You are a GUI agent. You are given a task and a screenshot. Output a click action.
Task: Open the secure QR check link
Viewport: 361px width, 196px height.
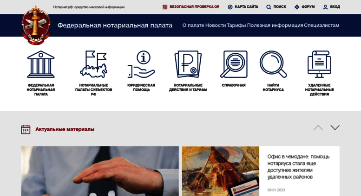click(x=191, y=7)
